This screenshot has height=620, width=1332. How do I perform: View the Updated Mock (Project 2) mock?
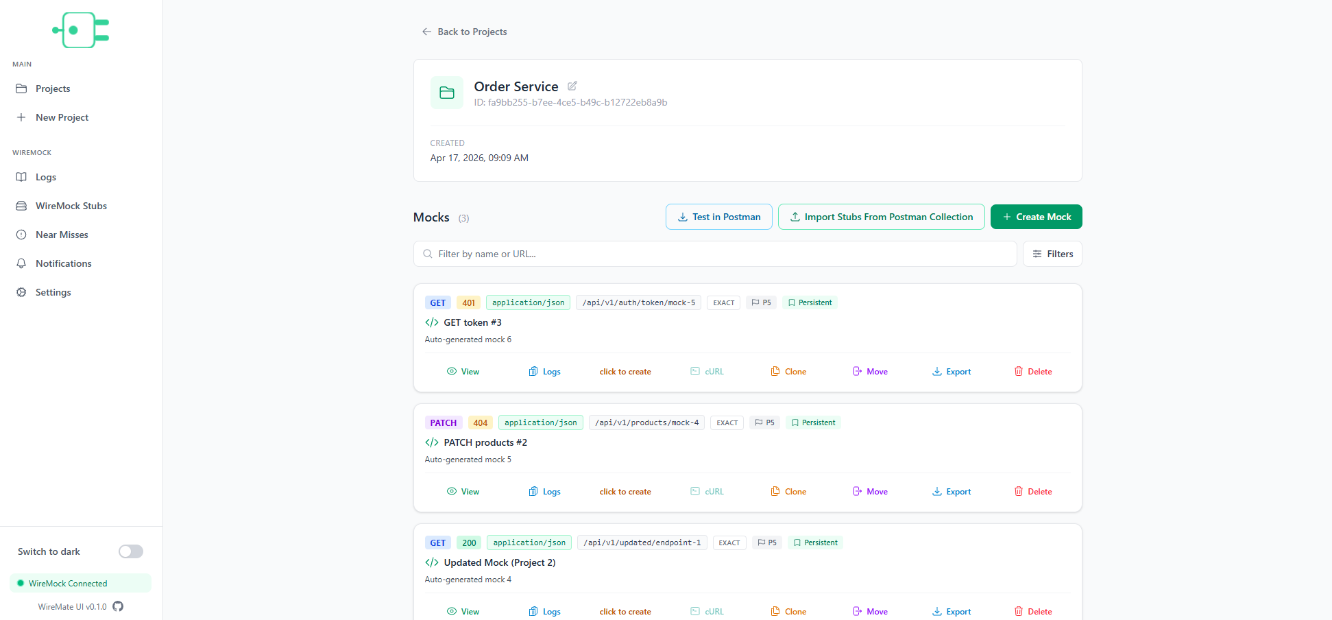point(463,612)
